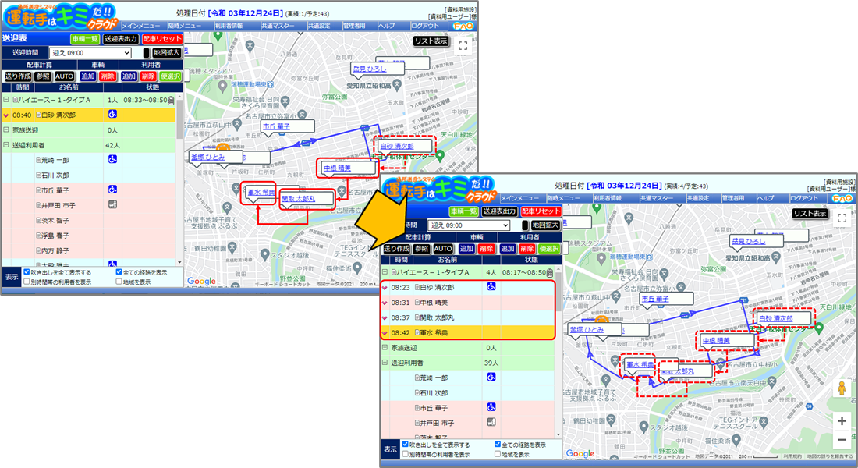Image resolution: width=858 pixels, height=468 pixels.
Task: Click リスト表示 on the lower-right map
Action: coord(810,214)
